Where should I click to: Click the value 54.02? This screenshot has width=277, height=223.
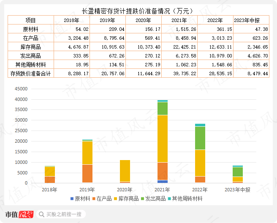pyautogui.click(x=82, y=29)
